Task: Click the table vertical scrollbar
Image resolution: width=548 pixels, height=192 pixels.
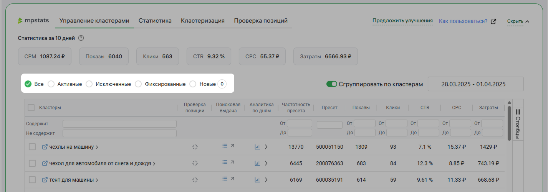Action: 509,123
